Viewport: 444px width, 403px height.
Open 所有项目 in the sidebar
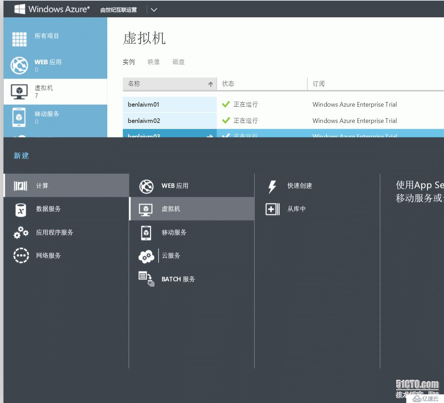pos(46,36)
